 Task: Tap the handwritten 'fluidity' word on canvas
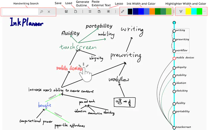click(x=70, y=33)
